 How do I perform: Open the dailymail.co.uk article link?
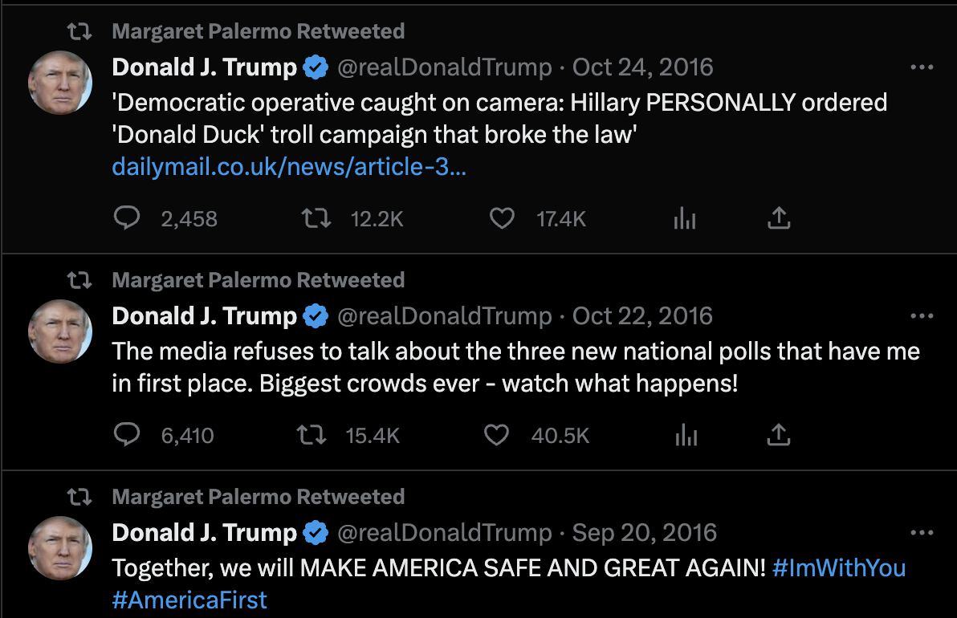pyautogui.click(x=289, y=168)
